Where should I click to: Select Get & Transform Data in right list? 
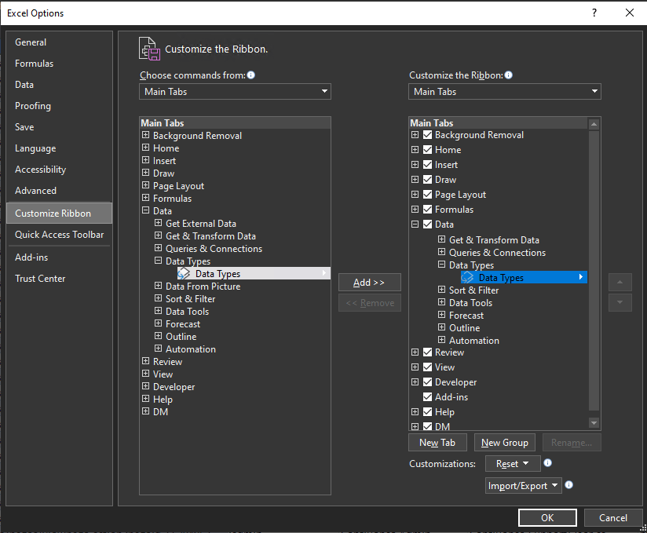(494, 240)
